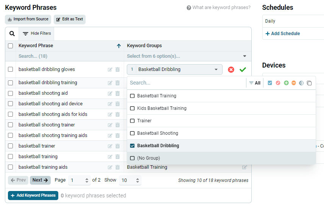Sort by Keyword Phrase column arrow

(119, 46)
